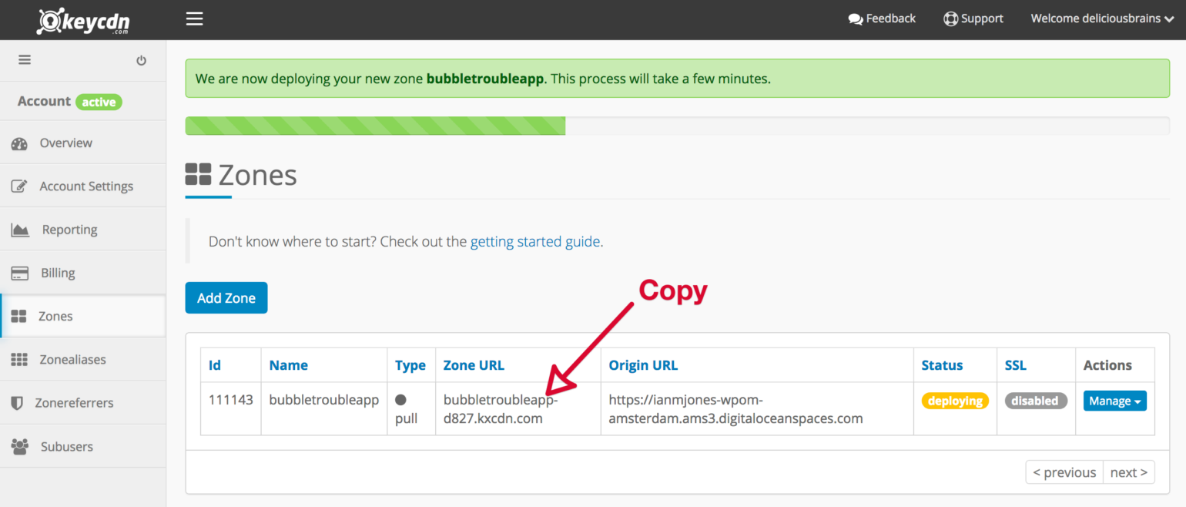Click the Zones page heading
The width and height of the screenshot is (1186, 507).
[241, 175]
